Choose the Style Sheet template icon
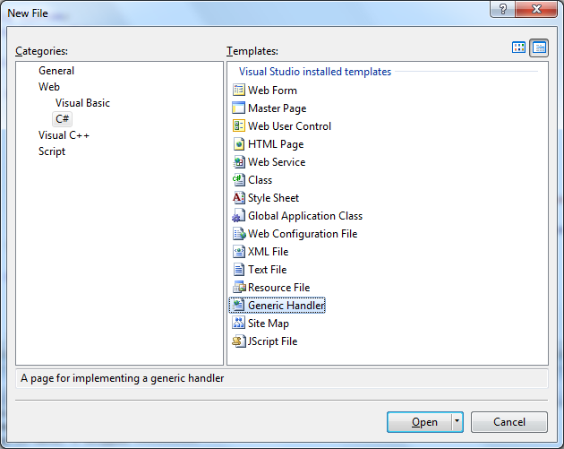Image resolution: width=564 pixels, height=449 pixels. click(239, 198)
